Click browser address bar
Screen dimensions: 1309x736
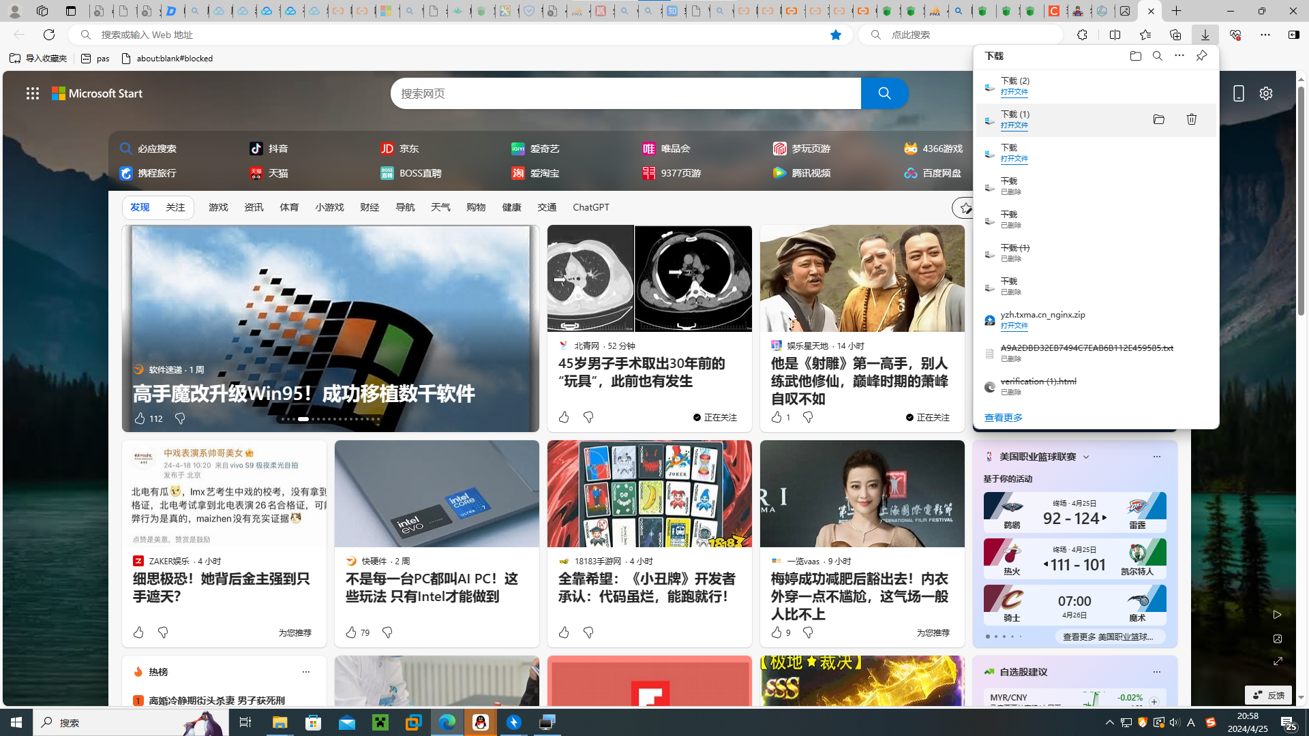pyautogui.click(x=457, y=35)
